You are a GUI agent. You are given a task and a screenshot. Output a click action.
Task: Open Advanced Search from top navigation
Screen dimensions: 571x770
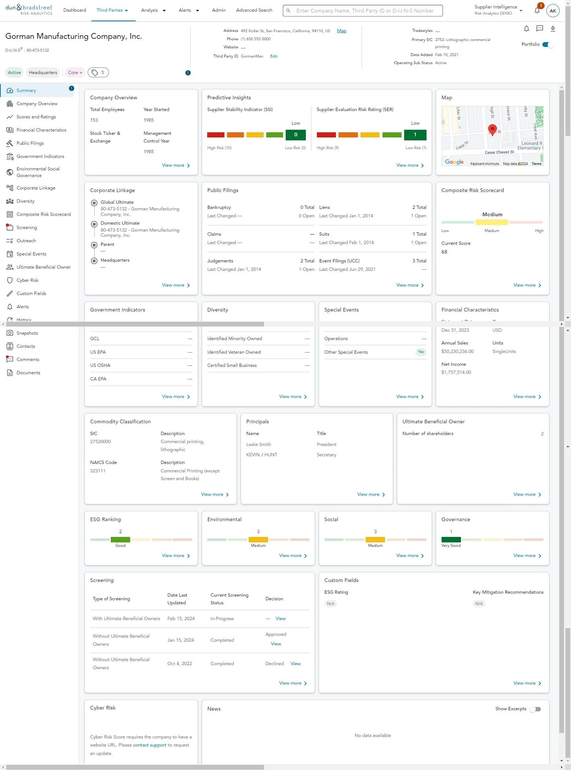(254, 10)
